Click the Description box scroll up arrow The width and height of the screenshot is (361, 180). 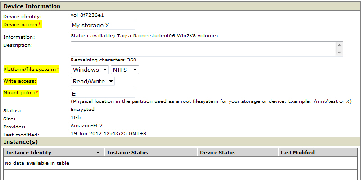[339, 45]
